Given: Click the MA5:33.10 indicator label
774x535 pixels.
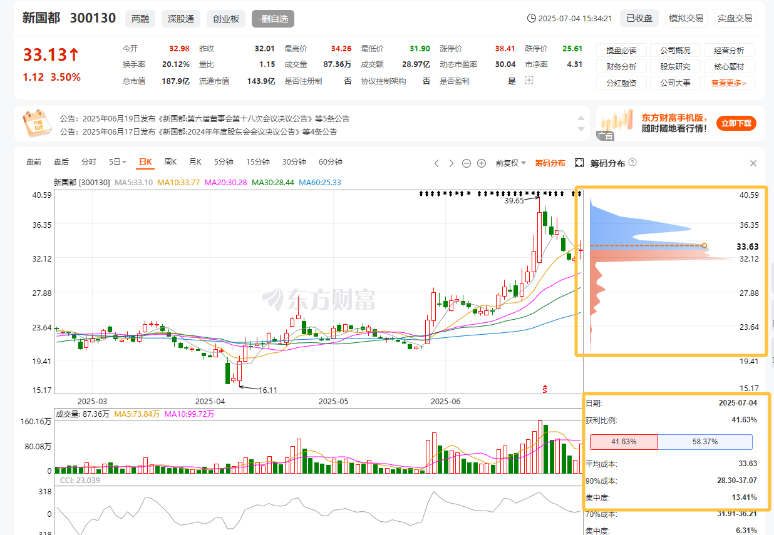Looking at the screenshot, I should click(x=134, y=183).
